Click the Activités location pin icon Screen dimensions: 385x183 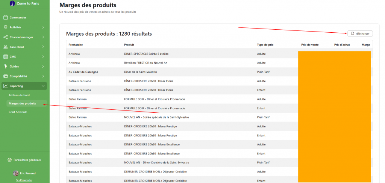point(6,27)
